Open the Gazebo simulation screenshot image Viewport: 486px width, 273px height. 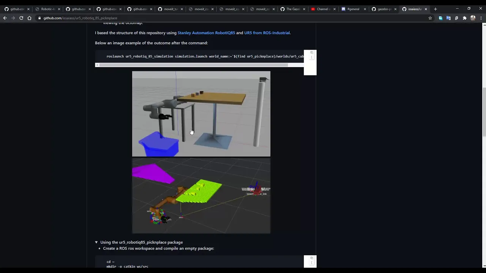click(201, 114)
